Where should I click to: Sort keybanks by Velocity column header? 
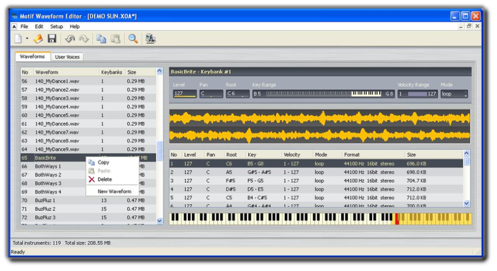click(x=297, y=154)
